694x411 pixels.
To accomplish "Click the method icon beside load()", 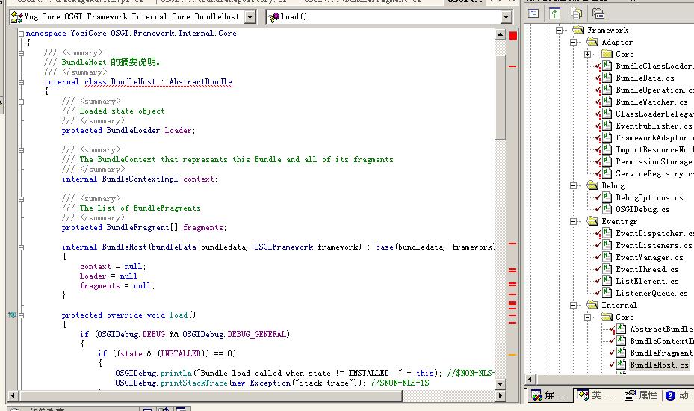I will pyautogui.click(x=273, y=17).
